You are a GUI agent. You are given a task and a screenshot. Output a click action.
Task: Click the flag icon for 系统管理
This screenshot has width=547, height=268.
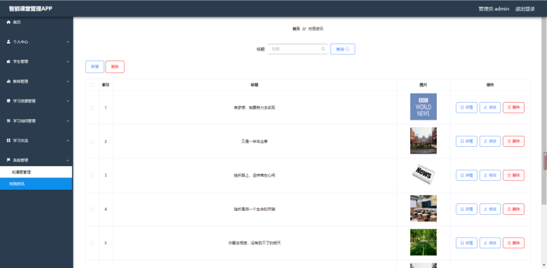[9, 161]
